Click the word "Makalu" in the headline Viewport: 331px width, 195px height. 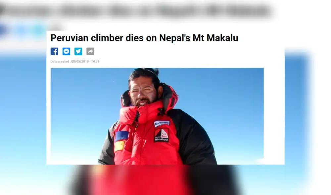(x=222, y=38)
